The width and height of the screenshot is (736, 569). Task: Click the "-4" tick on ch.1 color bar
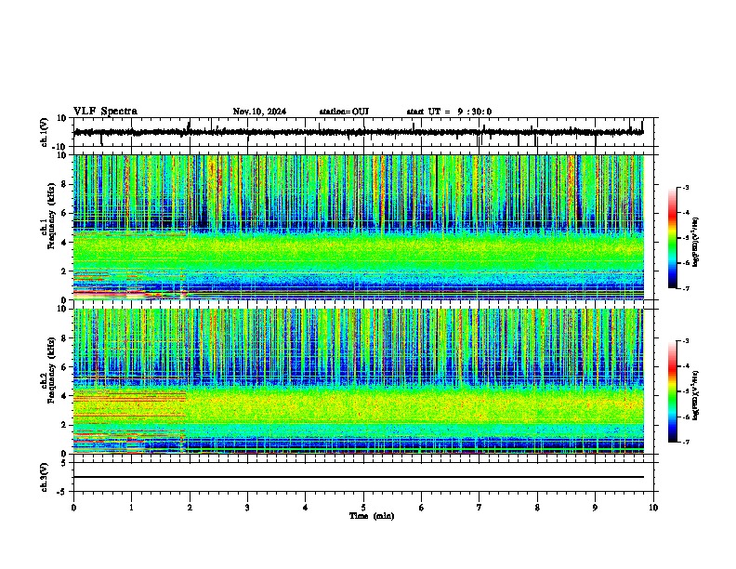click(x=685, y=213)
